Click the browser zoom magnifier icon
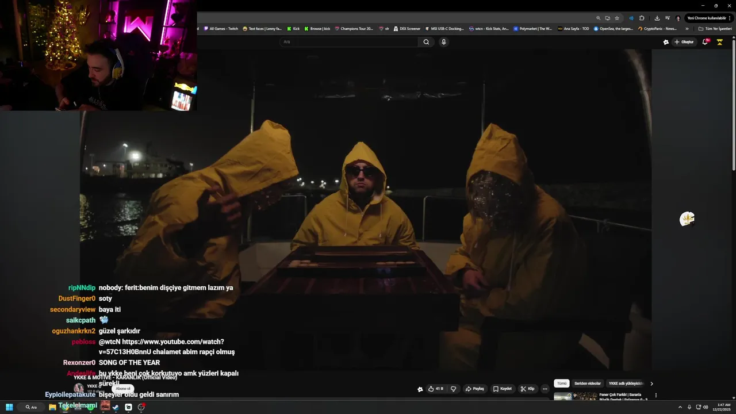 coord(598,18)
